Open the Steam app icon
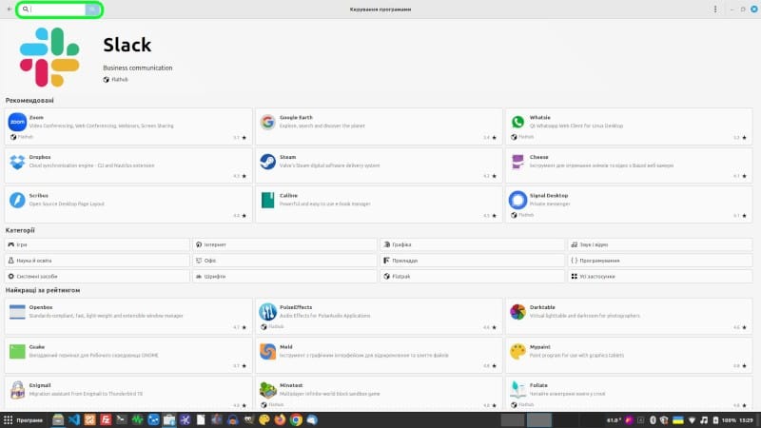This screenshot has width=761, height=428. [267, 162]
